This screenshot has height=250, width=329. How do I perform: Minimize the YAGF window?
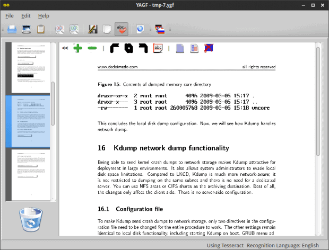[304, 5]
